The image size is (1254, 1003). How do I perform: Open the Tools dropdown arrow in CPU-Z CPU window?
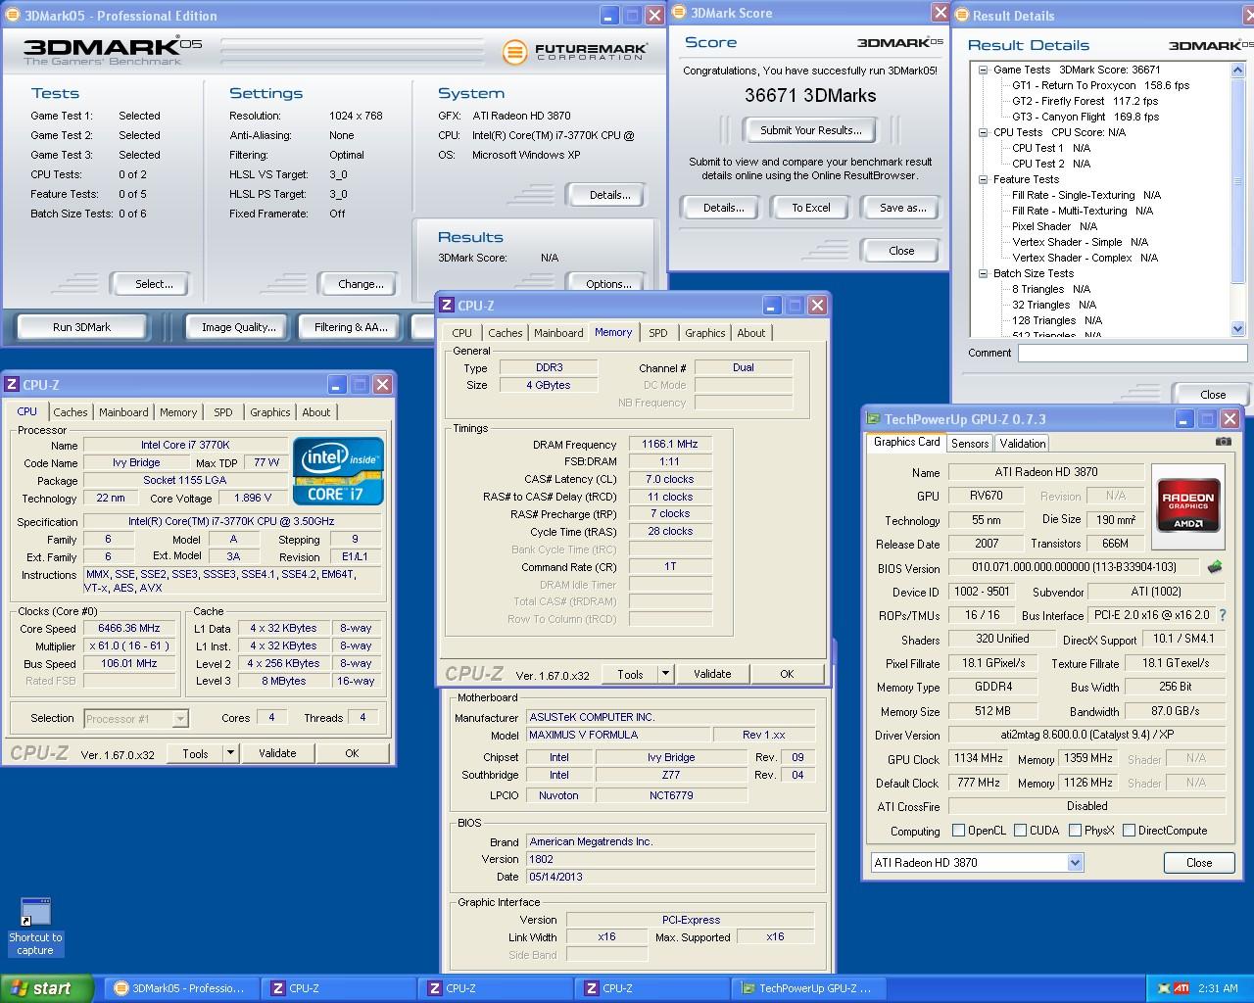tap(230, 753)
